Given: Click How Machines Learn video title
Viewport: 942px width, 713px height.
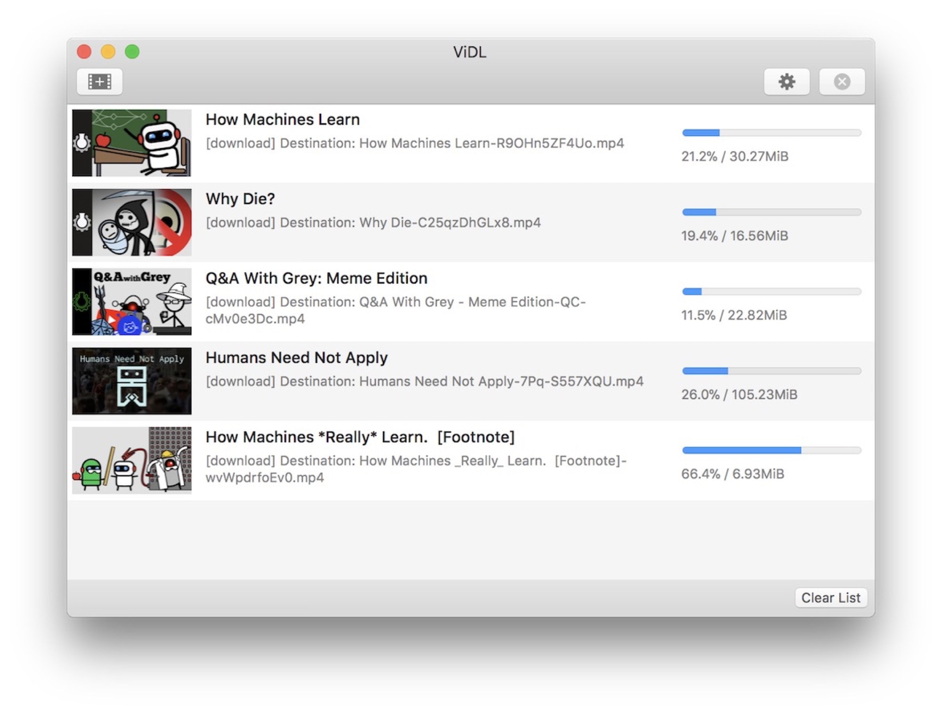Looking at the screenshot, I should pos(282,118).
